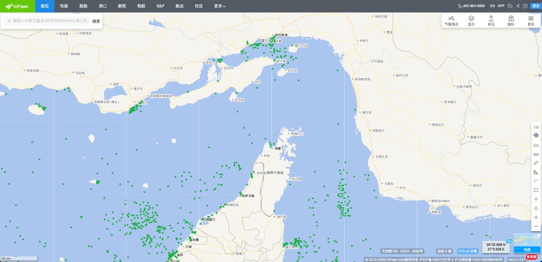Open the help question mark icon

tap(525, 6)
